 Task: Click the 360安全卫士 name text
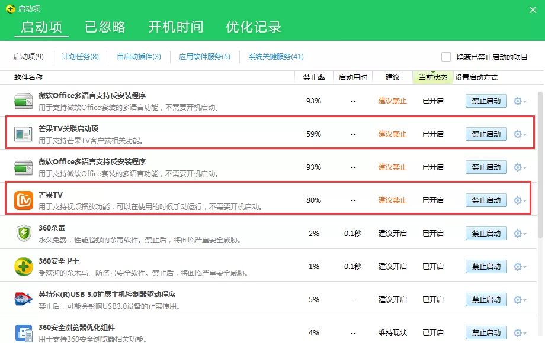[x=59, y=261]
